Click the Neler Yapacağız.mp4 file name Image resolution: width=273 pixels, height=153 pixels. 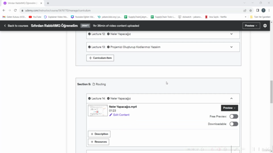click(x=123, y=107)
